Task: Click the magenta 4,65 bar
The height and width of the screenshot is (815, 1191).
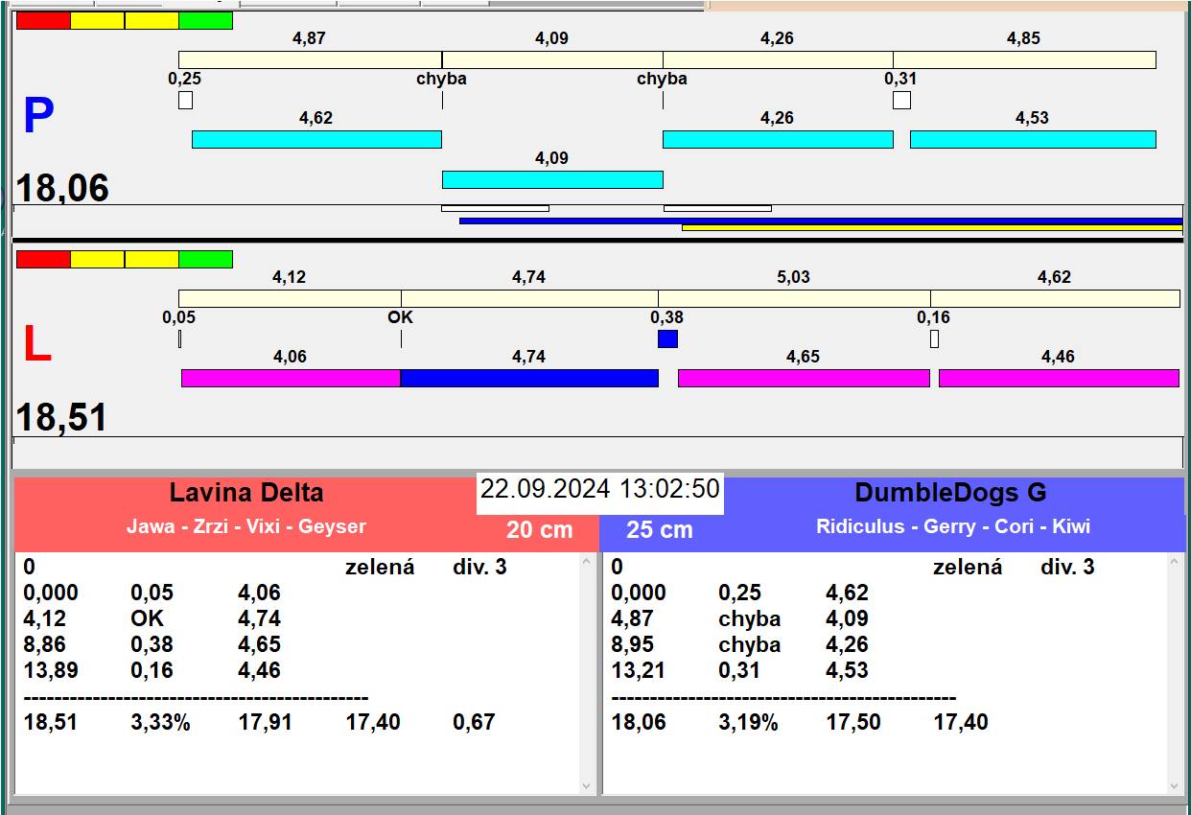Action: [x=804, y=378]
